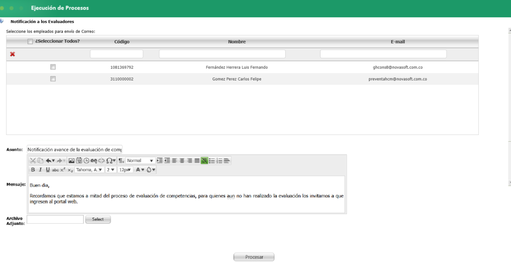511x263 pixels.
Task: Sort the grid by the E-mail column header
Action: [x=398, y=42]
